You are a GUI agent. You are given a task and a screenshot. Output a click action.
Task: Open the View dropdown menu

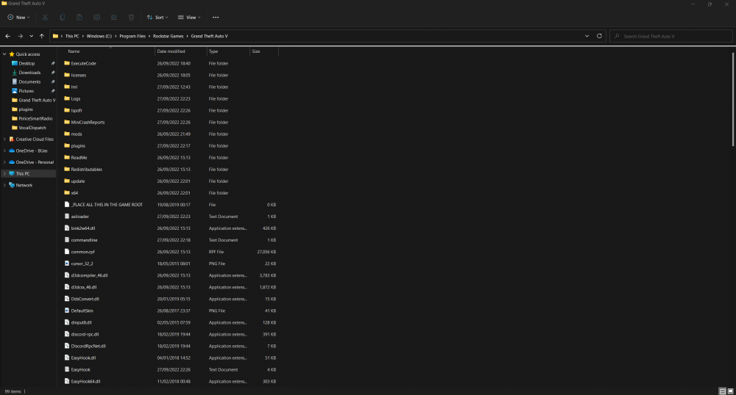pos(188,18)
